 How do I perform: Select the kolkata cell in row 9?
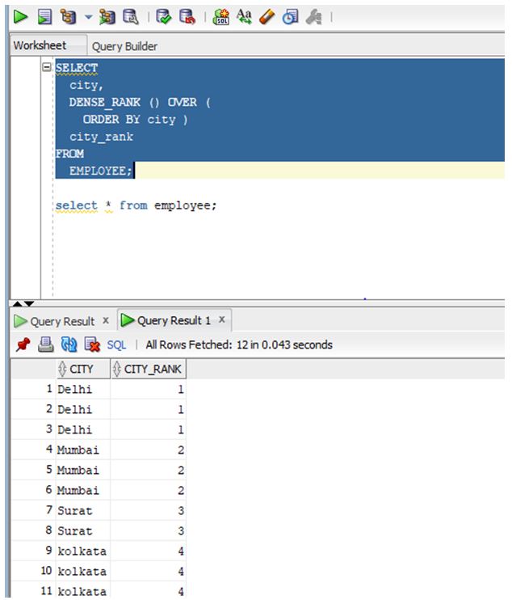click(x=83, y=551)
